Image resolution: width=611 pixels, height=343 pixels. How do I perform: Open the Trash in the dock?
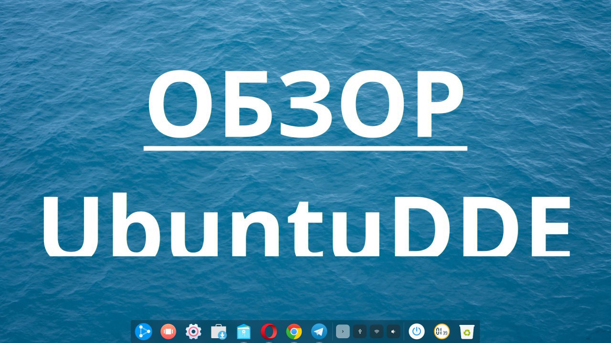coord(467,331)
